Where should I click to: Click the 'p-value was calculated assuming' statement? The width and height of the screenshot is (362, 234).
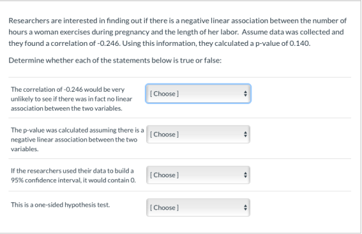coord(77,140)
